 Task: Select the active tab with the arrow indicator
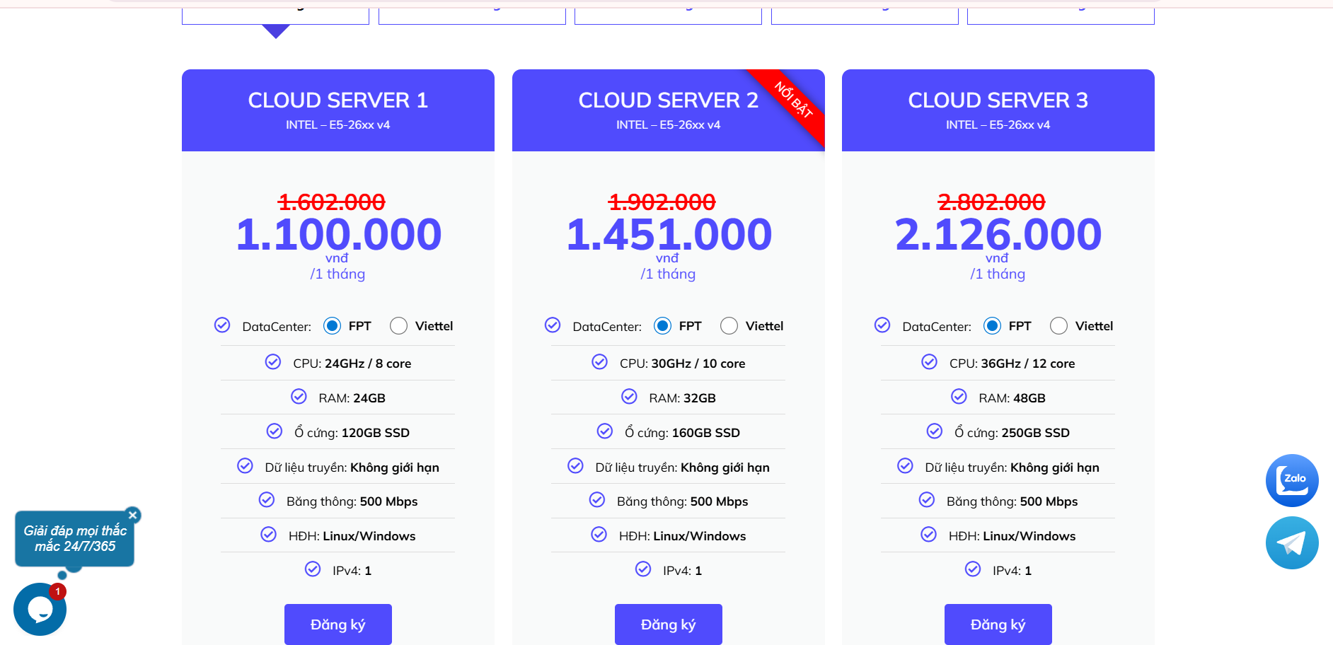pos(275,14)
